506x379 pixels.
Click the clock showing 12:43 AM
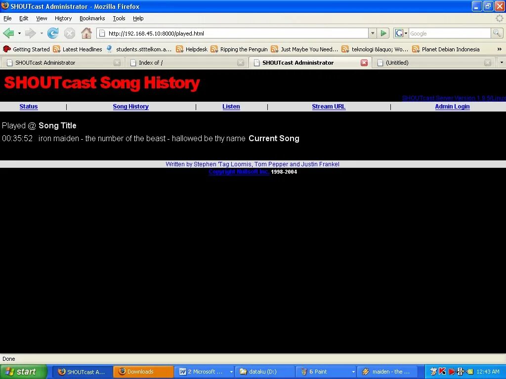click(x=488, y=372)
